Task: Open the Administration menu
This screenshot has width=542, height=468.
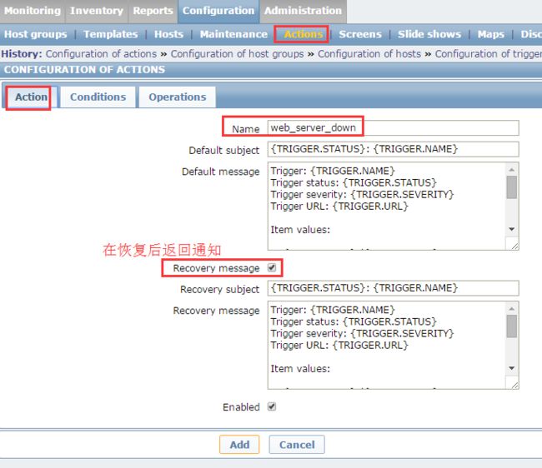Action: pyautogui.click(x=304, y=11)
